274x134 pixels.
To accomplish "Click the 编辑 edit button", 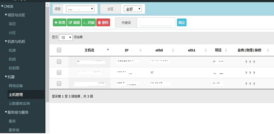I will [x=74, y=22].
